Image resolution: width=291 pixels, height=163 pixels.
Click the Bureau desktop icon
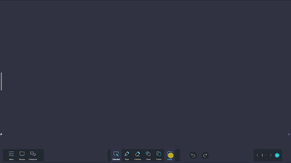click(22, 155)
